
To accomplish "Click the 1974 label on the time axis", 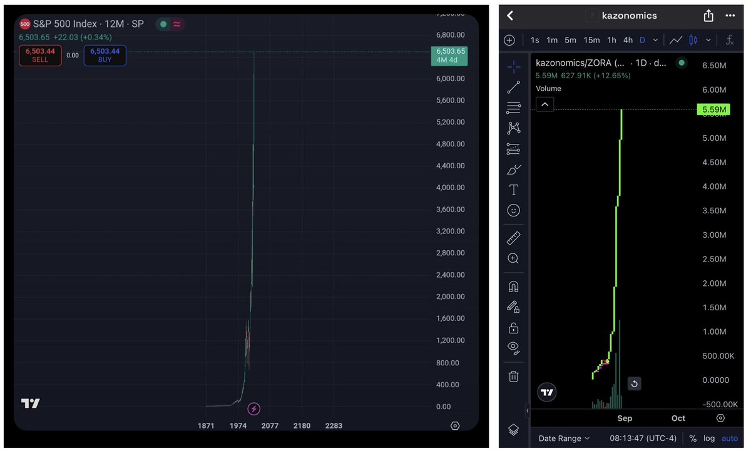I will [238, 426].
